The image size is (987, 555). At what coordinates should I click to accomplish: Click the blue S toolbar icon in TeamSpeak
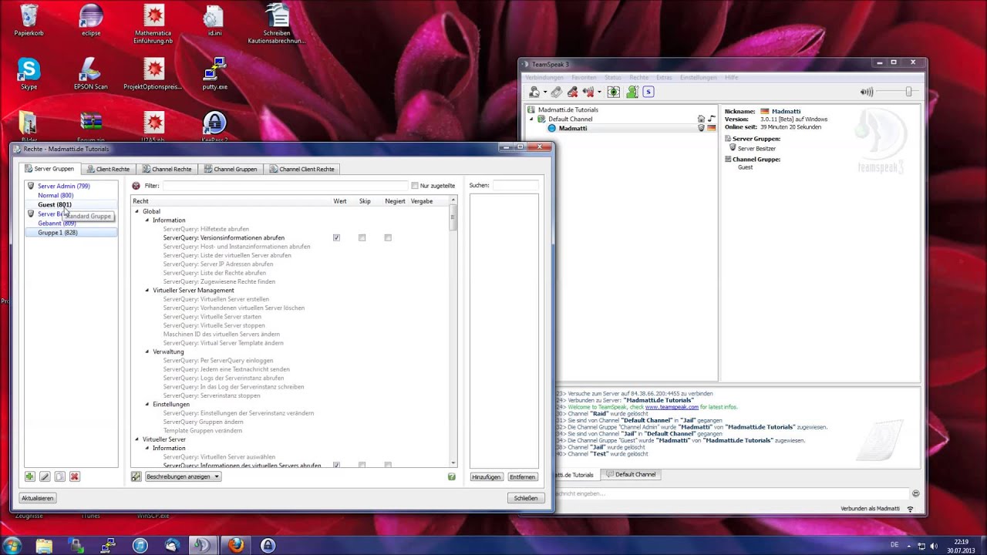(648, 92)
